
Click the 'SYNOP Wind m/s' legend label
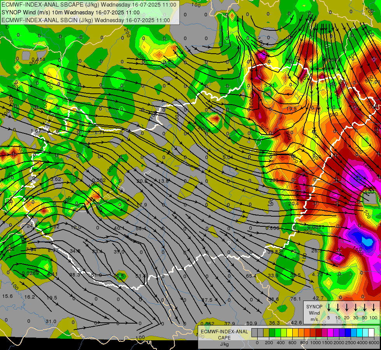coord(314,313)
